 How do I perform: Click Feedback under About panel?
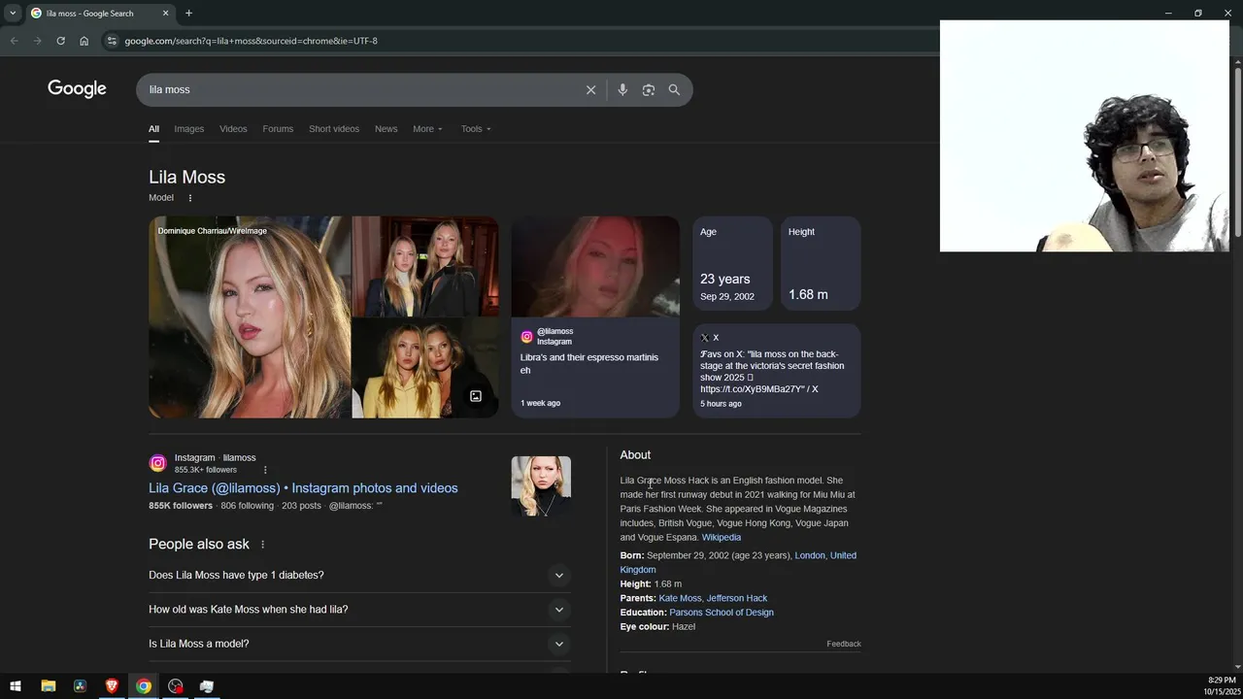coord(844,644)
